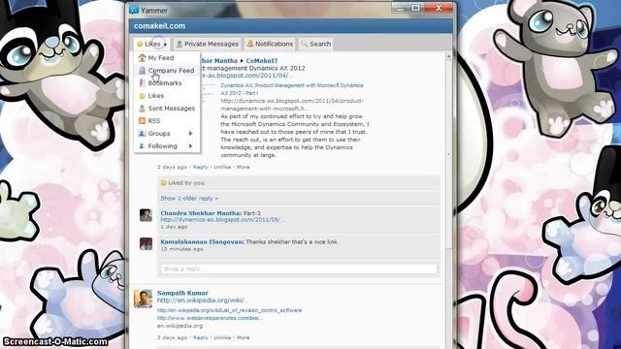Viewport: 621px width, 349px height.
Task: Expand the Following submenu arrow
Action: [x=190, y=146]
